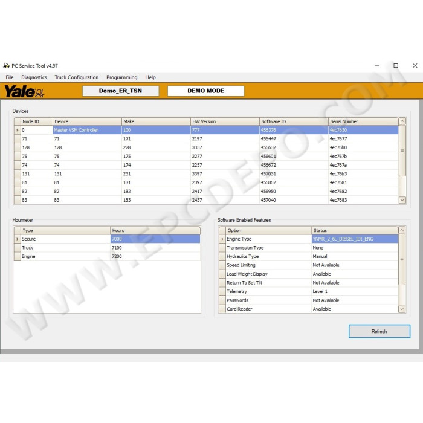Image resolution: width=423 pixels, height=423 pixels.
Task: Open the File menu
Action: 10,77
